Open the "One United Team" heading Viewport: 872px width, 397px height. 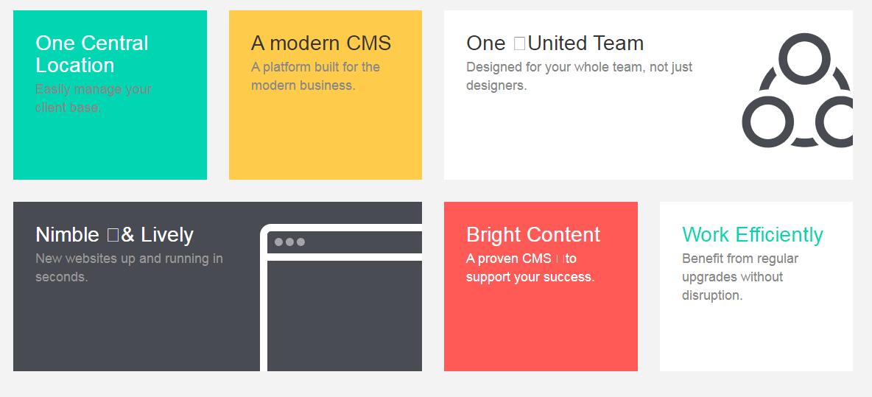pyautogui.click(x=555, y=43)
